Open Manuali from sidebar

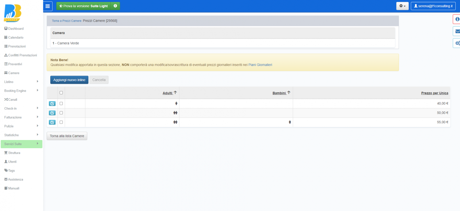(12, 188)
